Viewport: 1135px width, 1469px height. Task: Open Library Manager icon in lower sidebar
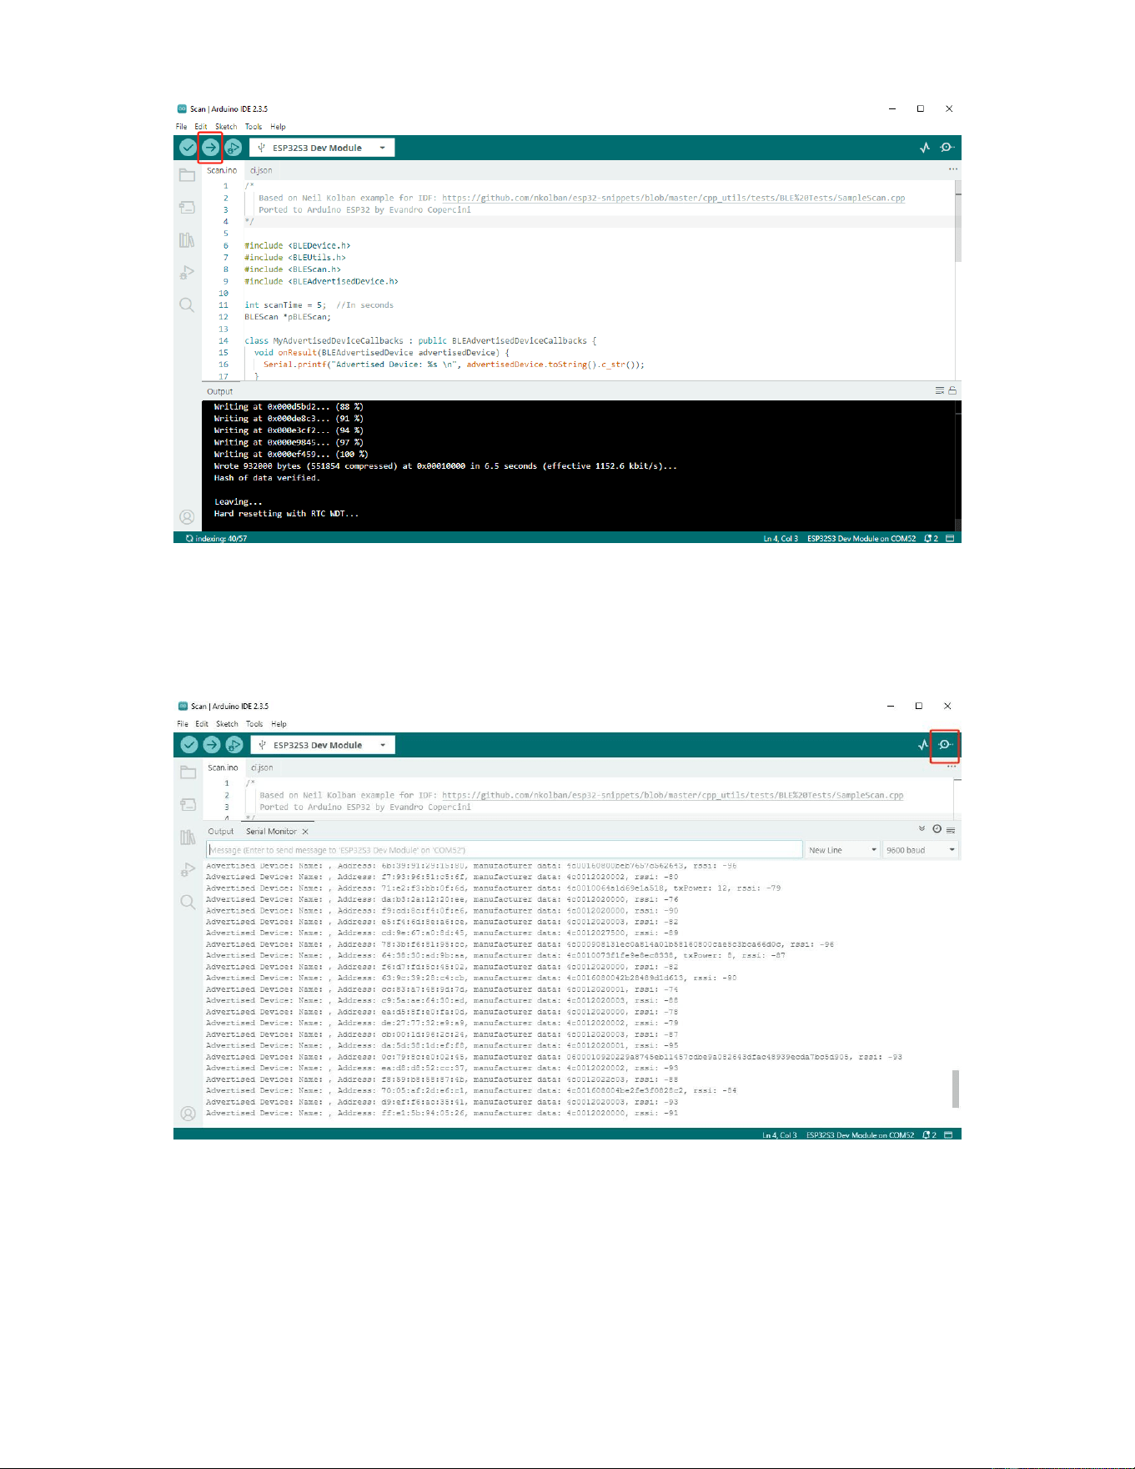[188, 838]
